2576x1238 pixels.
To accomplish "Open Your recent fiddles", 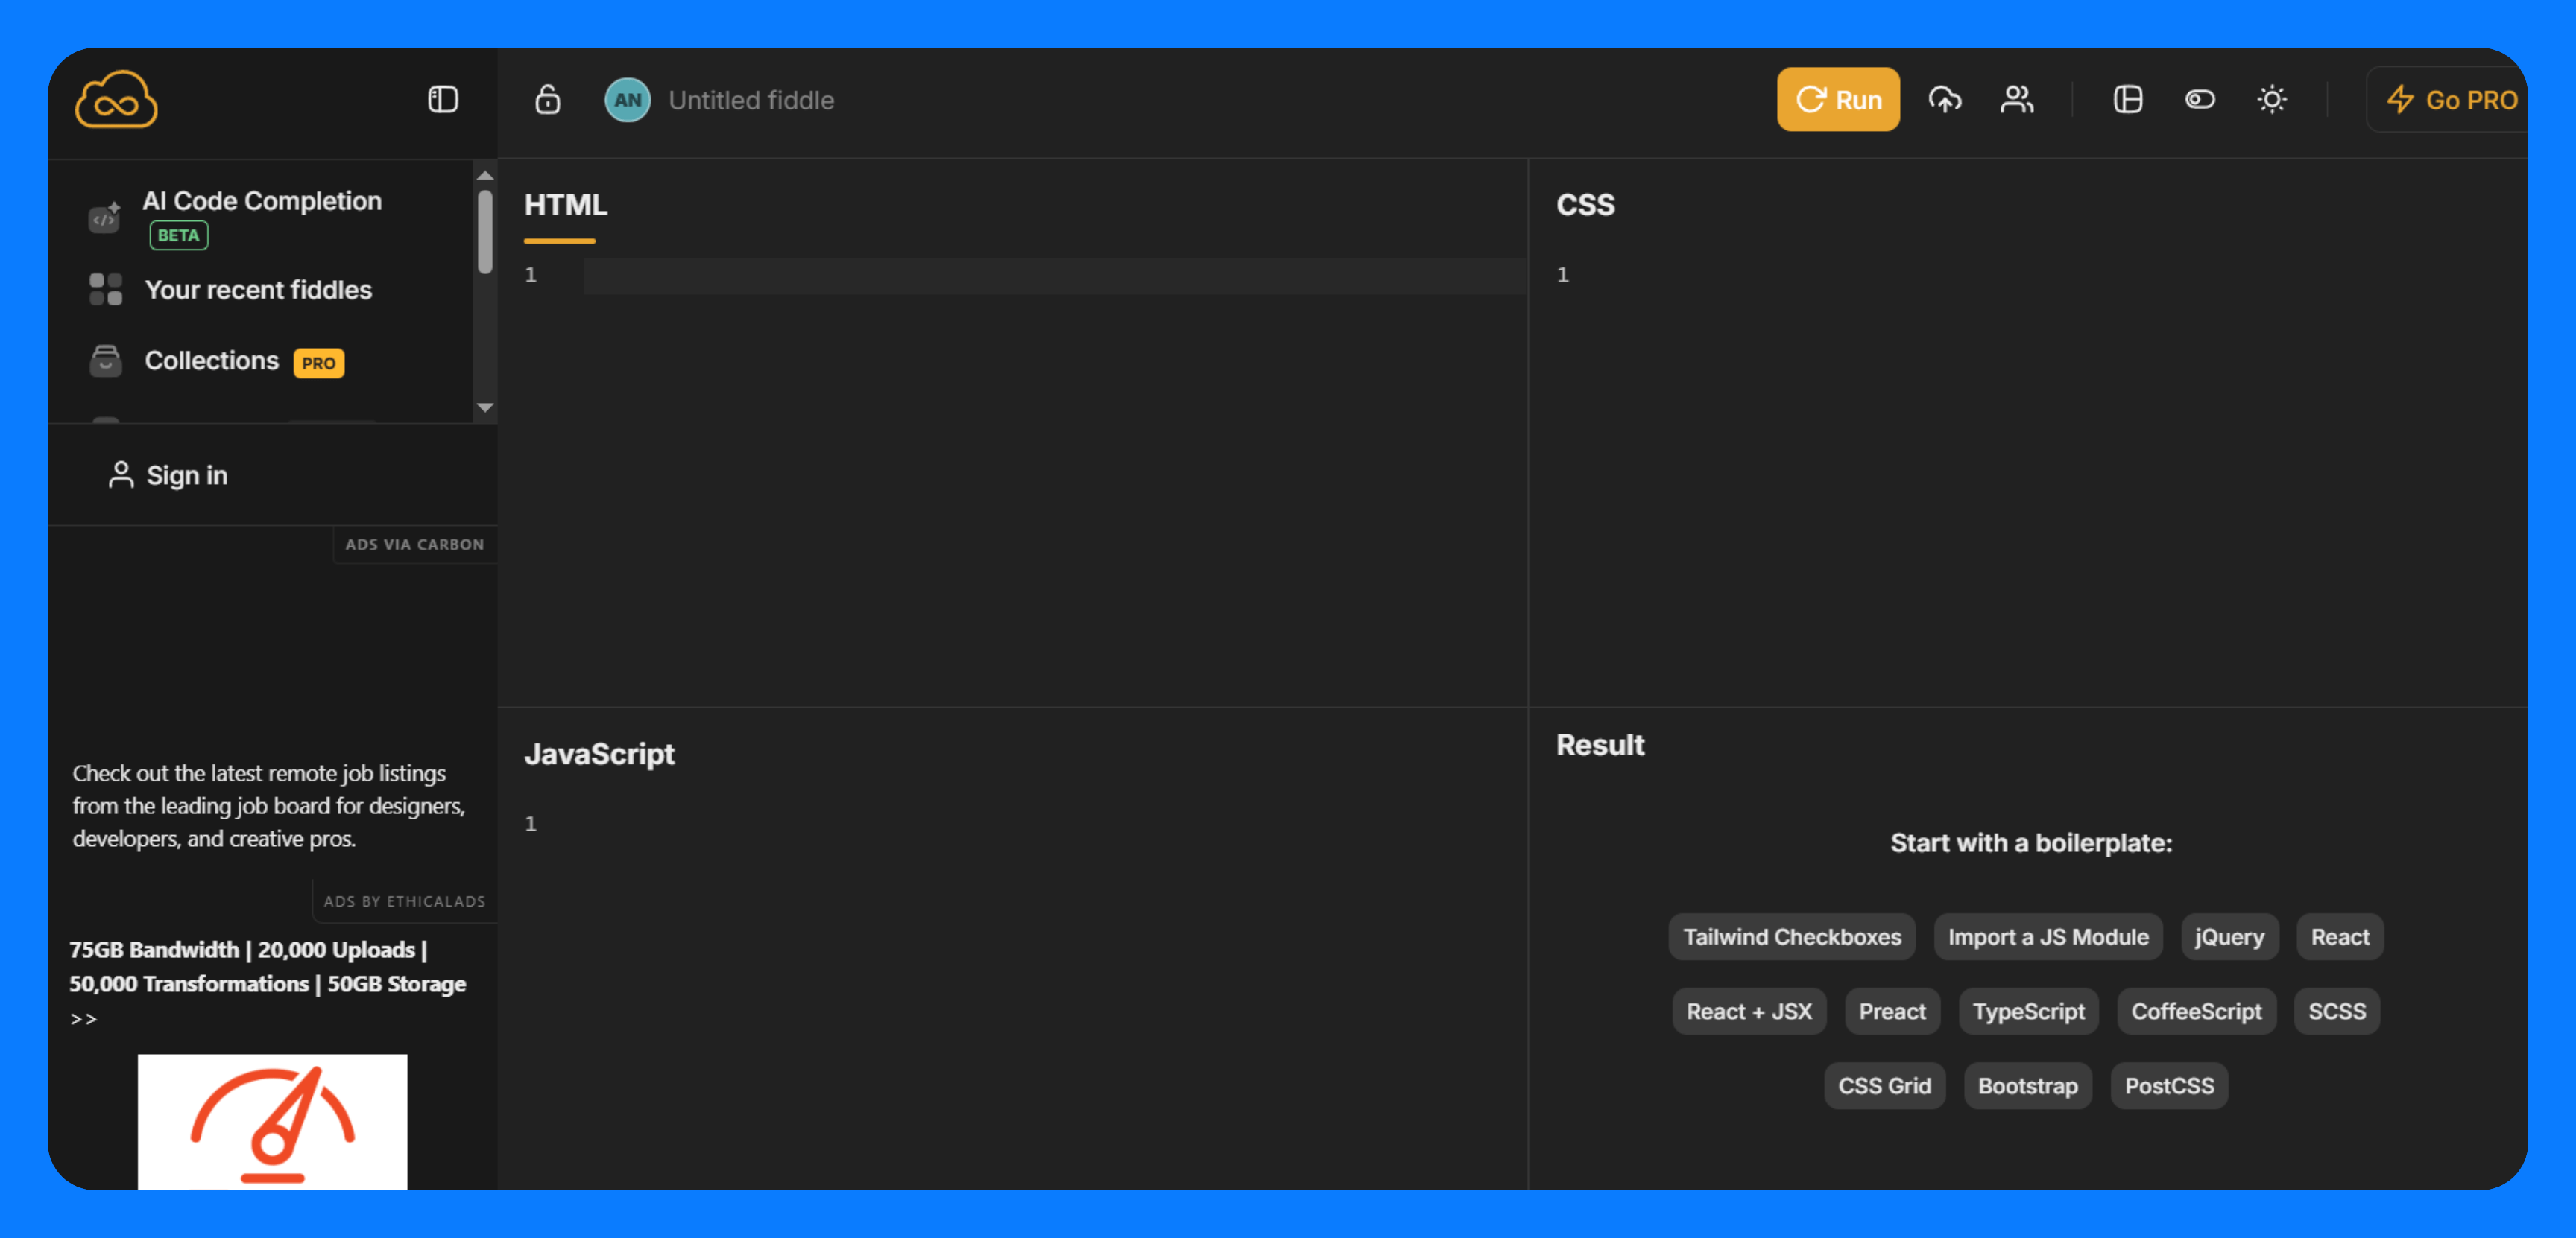I will tap(258, 290).
